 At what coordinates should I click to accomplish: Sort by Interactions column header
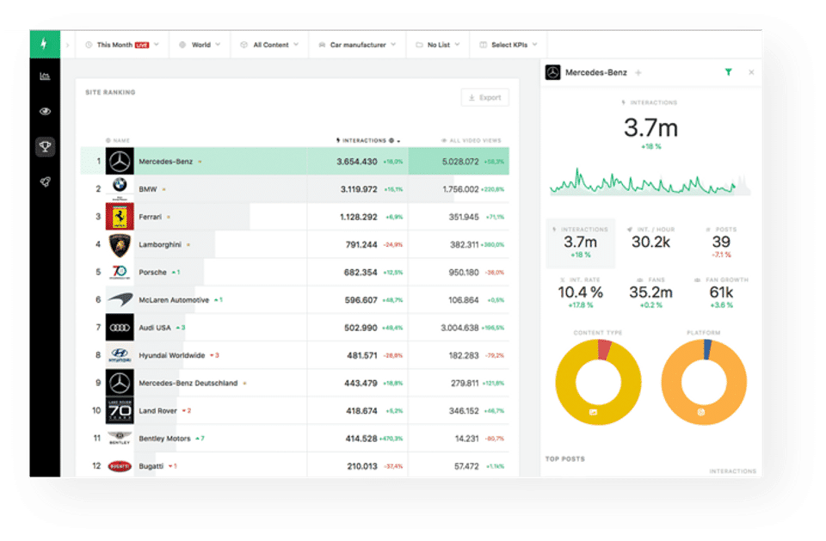click(368, 141)
